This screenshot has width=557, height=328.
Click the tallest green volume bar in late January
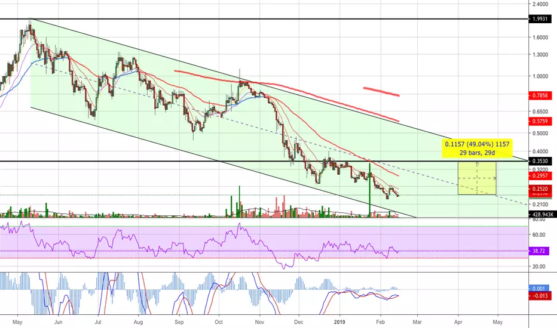[x=370, y=190]
